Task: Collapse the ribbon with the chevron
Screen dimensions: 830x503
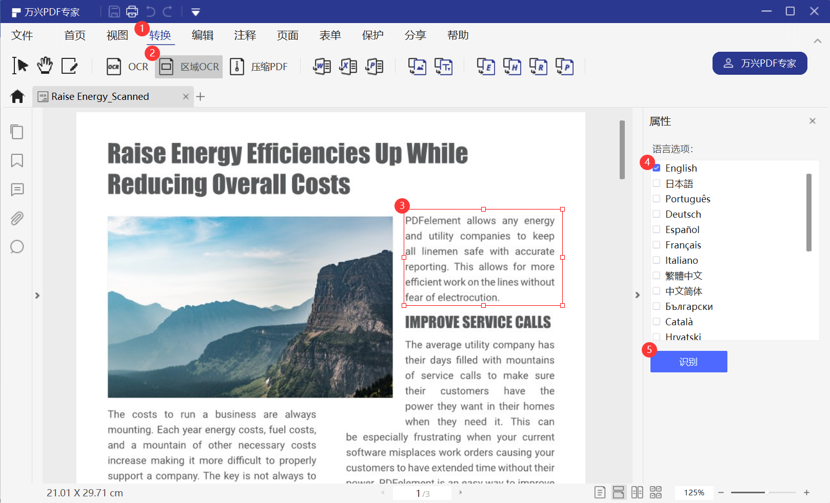Action: click(818, 41)
